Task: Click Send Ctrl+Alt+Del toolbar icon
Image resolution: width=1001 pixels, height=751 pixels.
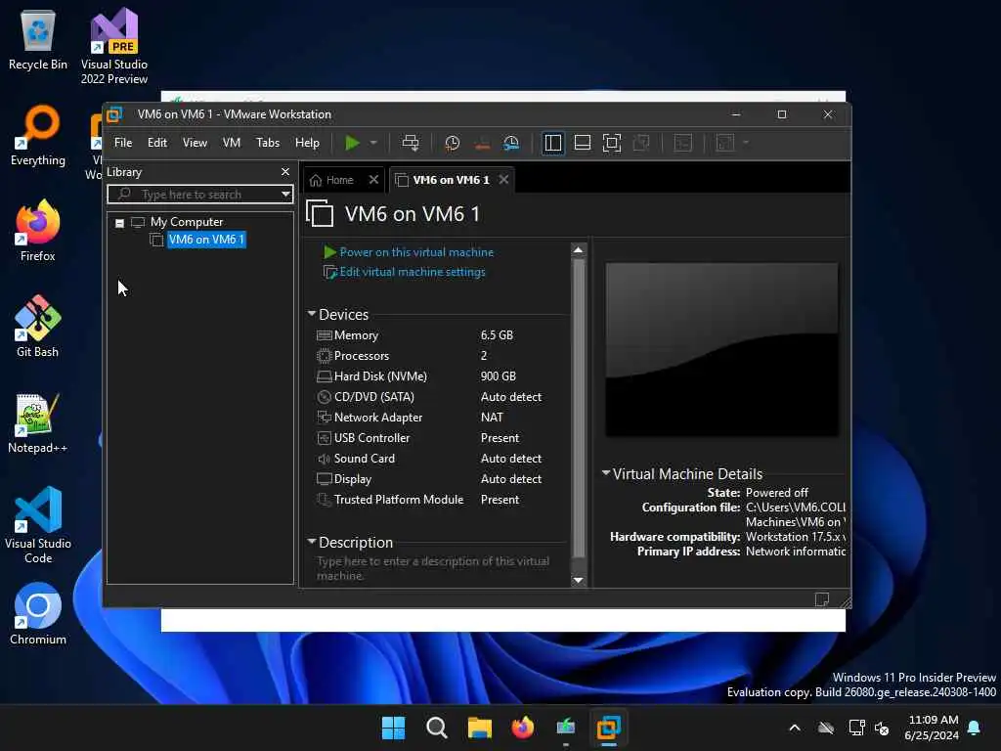Action: [x=411, y=143]
